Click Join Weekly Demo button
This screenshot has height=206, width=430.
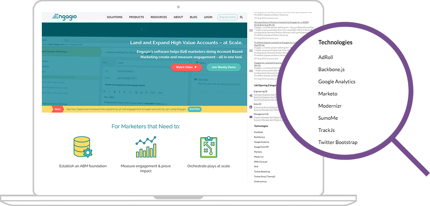point(223,67)
